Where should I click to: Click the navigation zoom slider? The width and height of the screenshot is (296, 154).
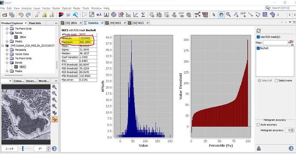tap(23, 148)
